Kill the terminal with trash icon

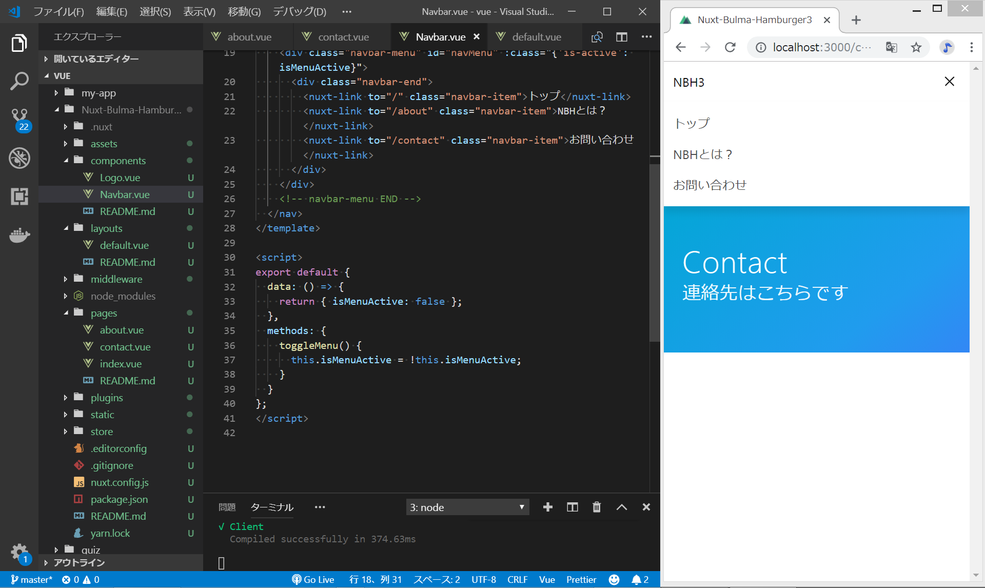[597, 507]
